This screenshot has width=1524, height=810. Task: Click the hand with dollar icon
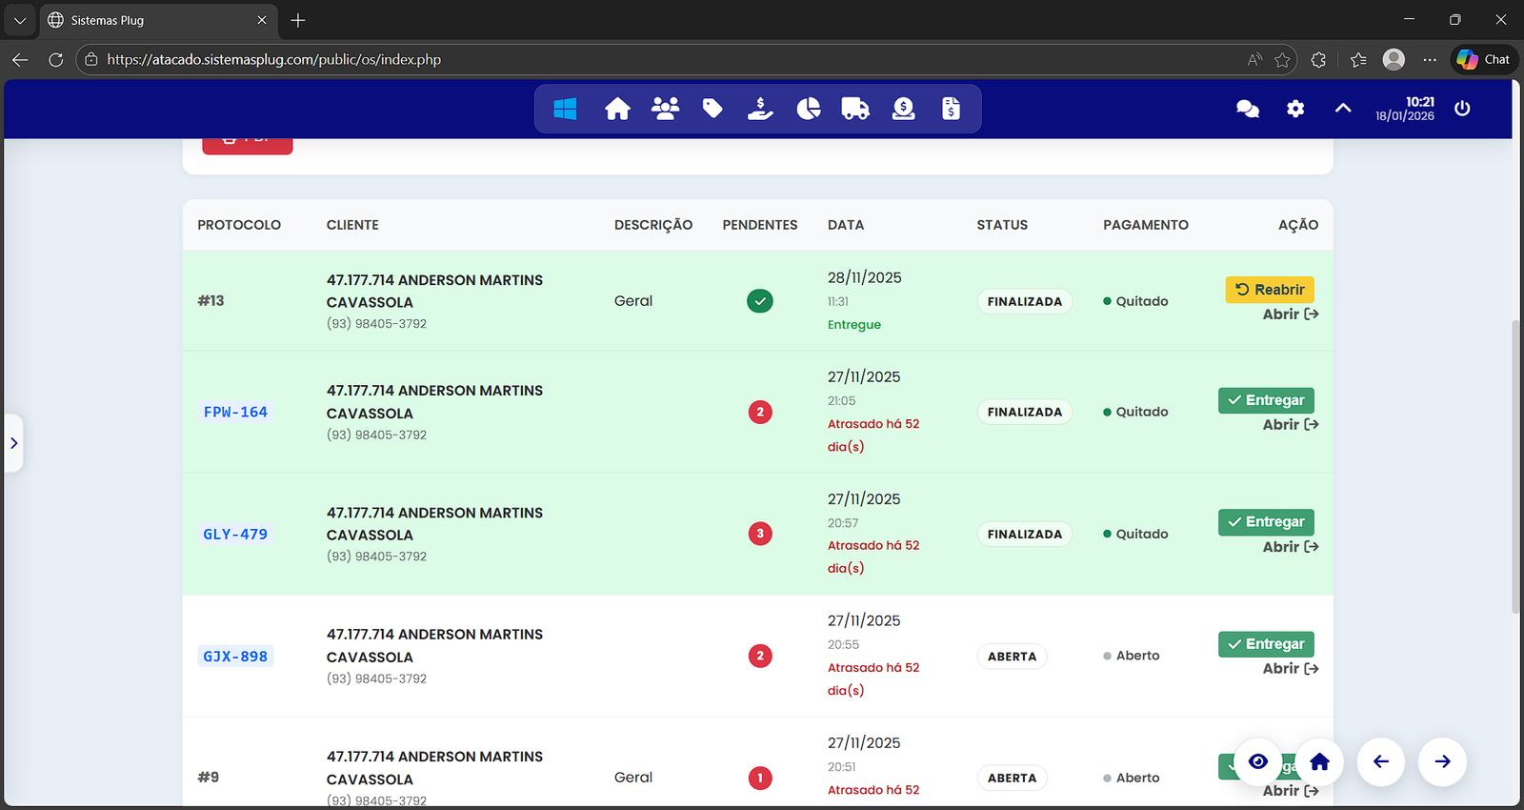760,110
